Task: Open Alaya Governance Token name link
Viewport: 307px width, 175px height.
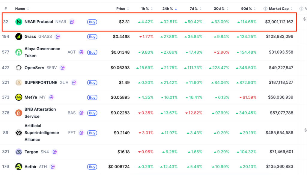Action: coord(42,52)
